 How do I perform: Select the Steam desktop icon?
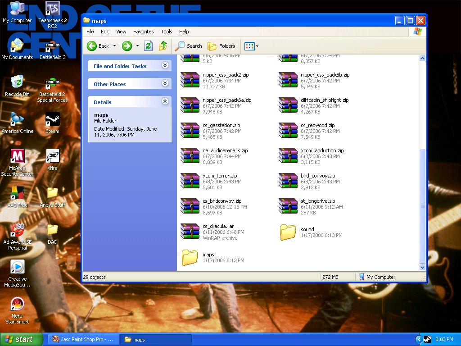(x=52, y=120)
